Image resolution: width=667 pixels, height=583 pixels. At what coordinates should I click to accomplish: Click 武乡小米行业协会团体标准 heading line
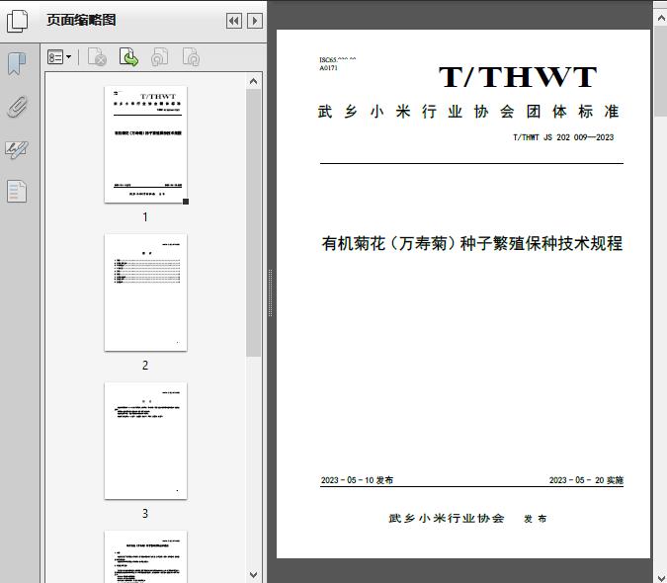[x=468, y=112]
